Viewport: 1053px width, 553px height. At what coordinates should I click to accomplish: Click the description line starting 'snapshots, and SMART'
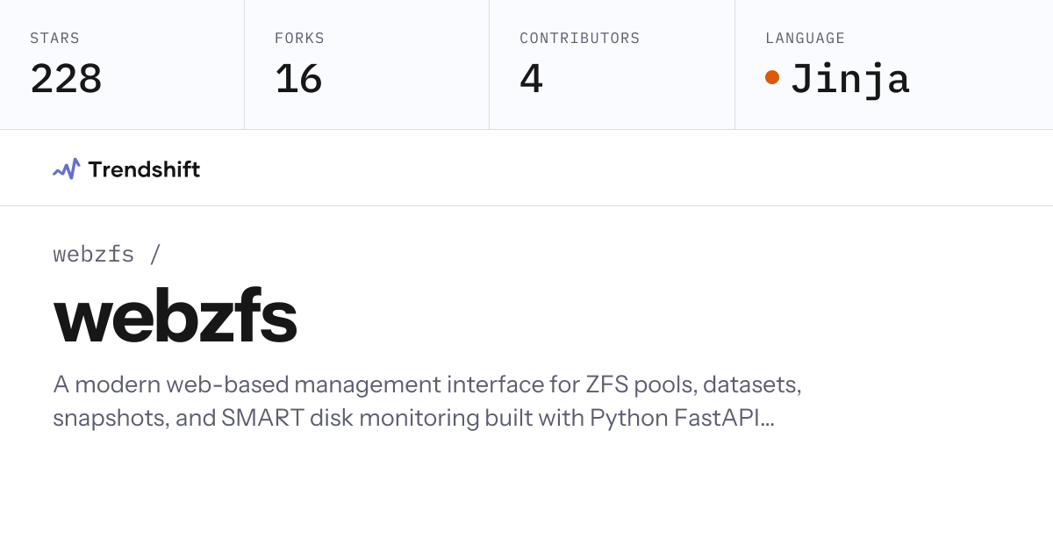pos(413,418)
